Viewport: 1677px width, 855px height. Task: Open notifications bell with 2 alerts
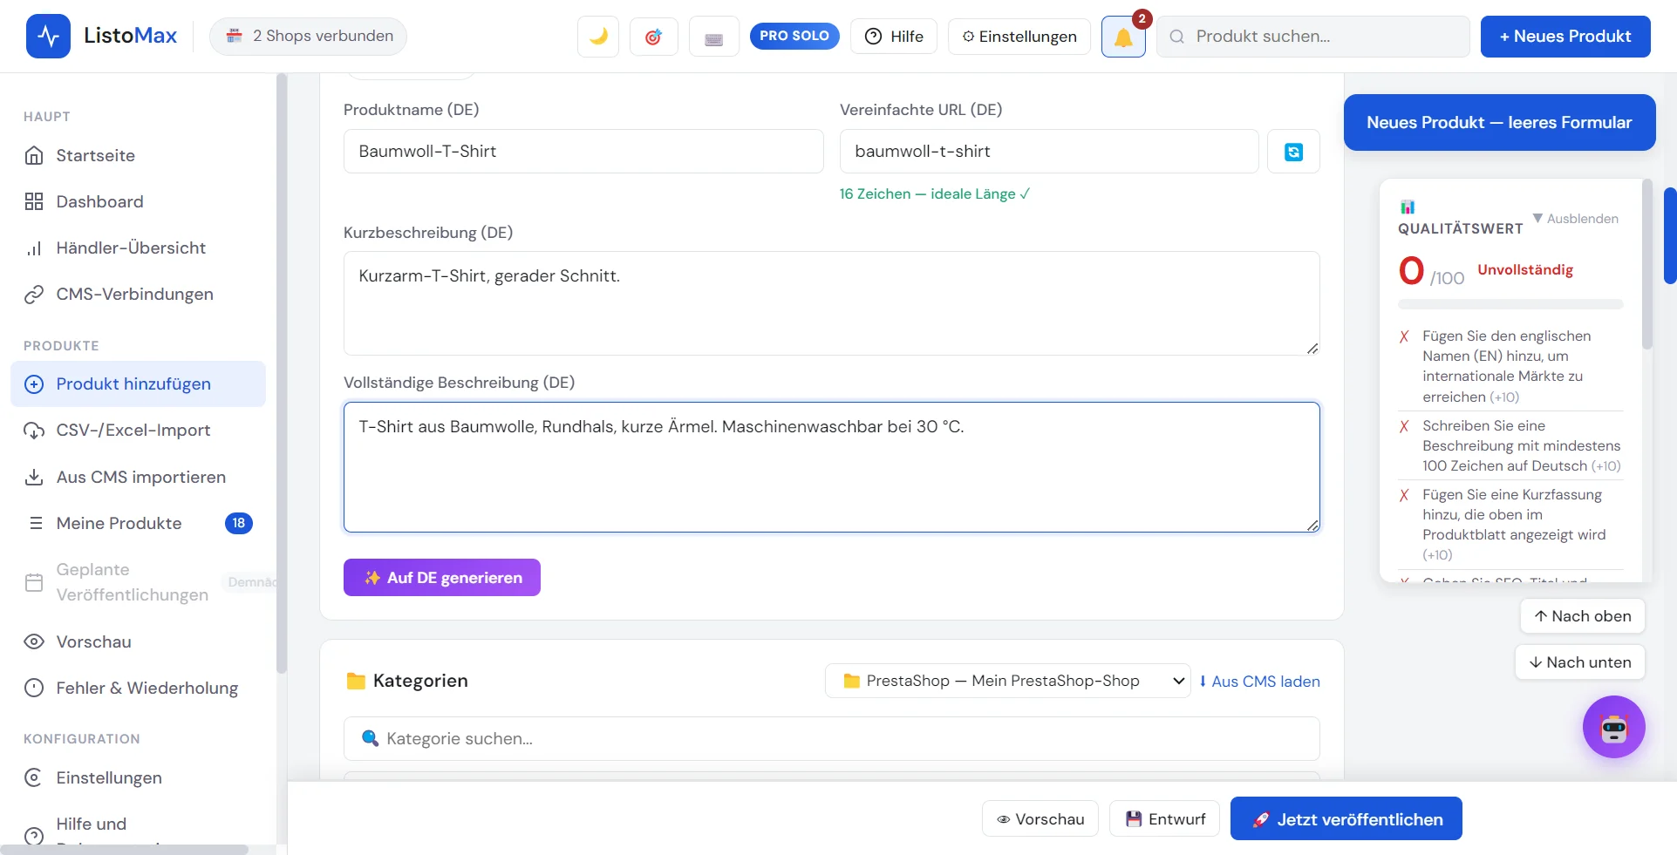click(1123, 37)
